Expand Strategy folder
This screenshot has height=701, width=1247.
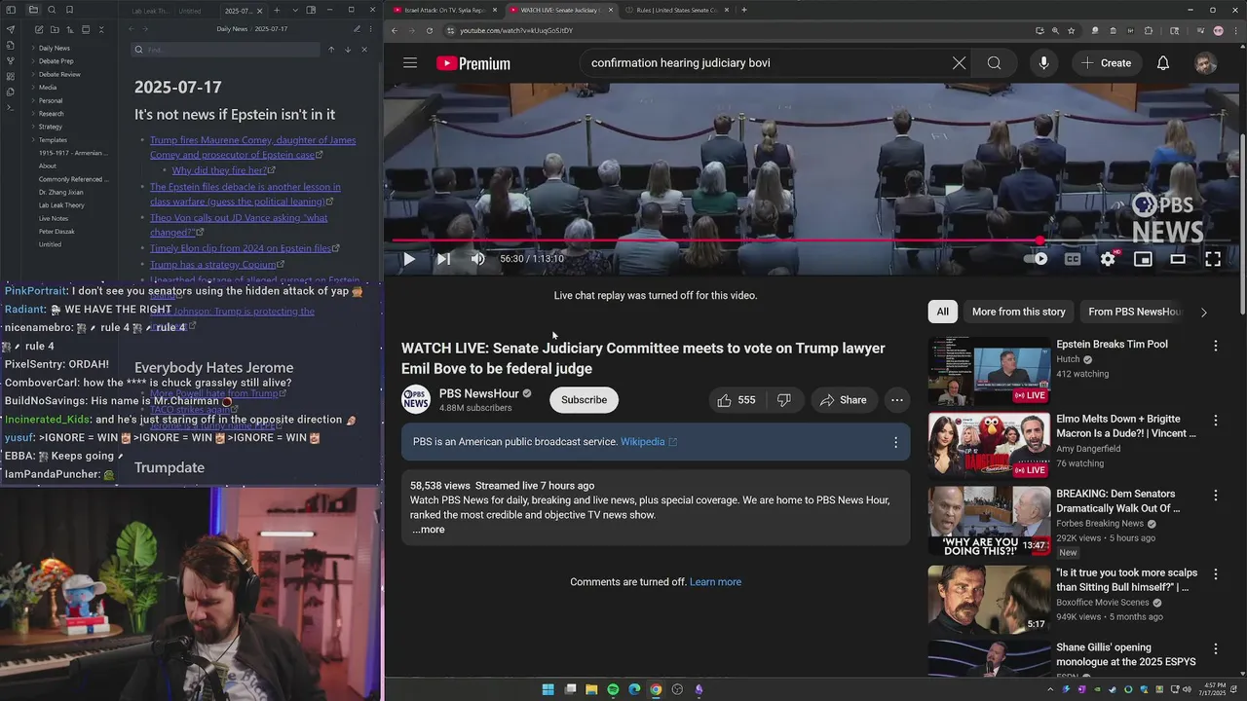[x=33, y=127]
